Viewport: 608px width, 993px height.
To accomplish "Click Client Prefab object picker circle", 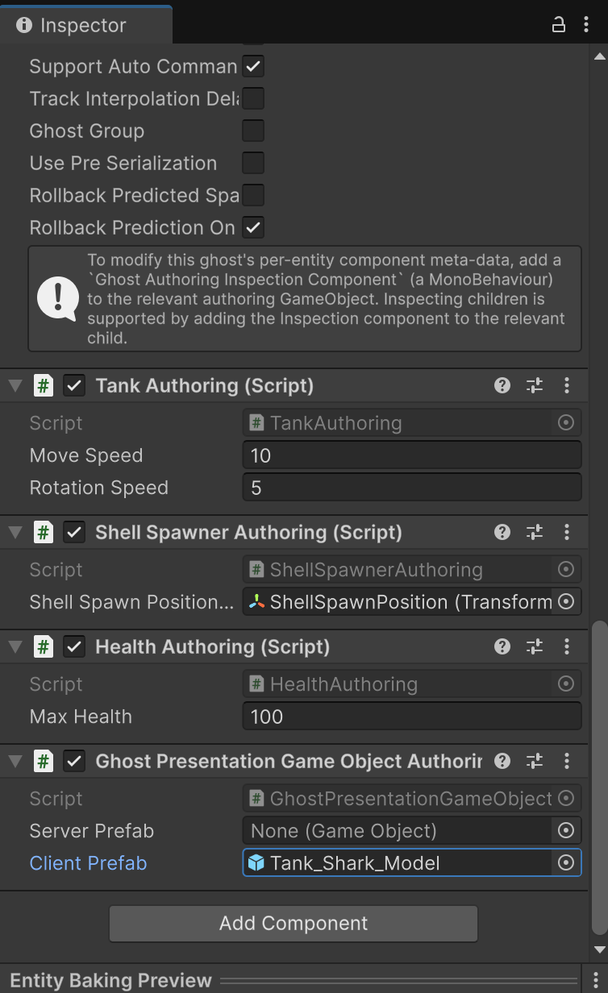I will 566,863.
